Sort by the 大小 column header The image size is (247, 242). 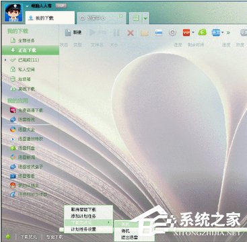click(x=114, y=45)
